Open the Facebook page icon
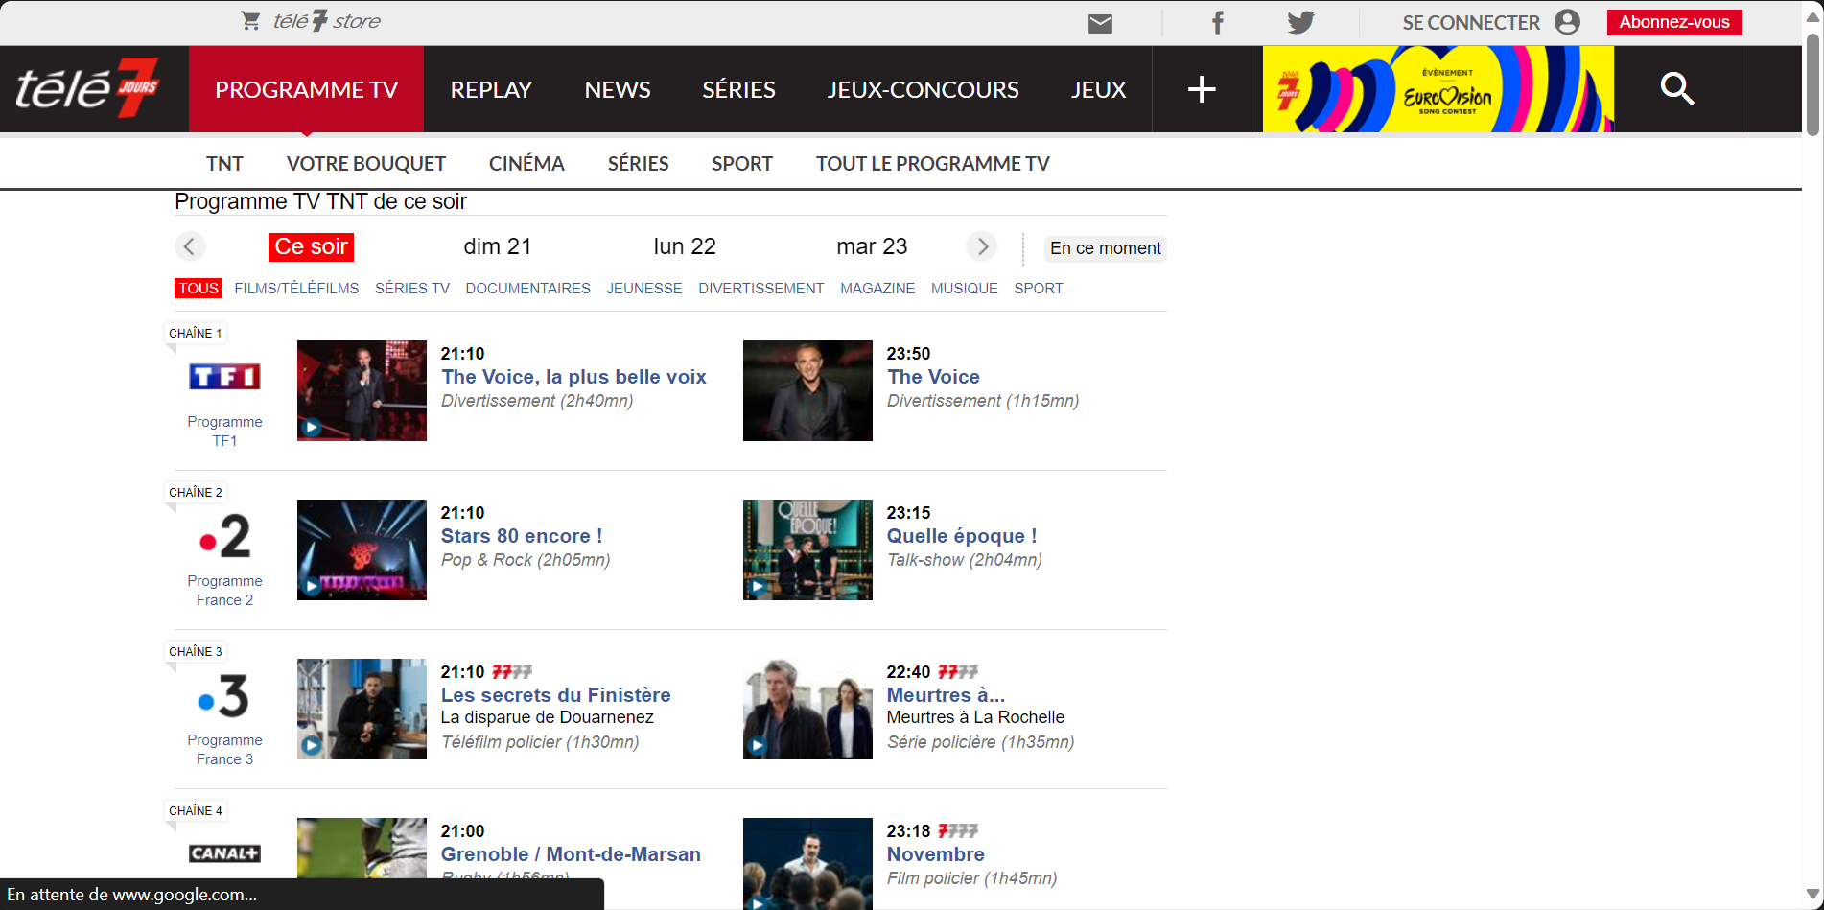 pos(1217,23)
